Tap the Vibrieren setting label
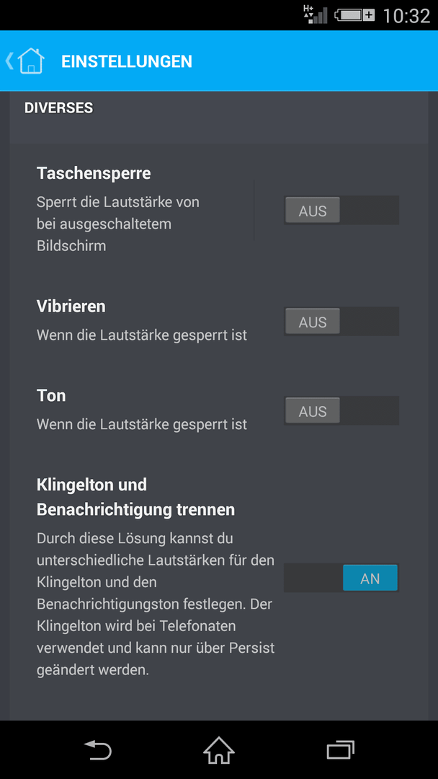438x779 pixels. [x=71, y=307]
